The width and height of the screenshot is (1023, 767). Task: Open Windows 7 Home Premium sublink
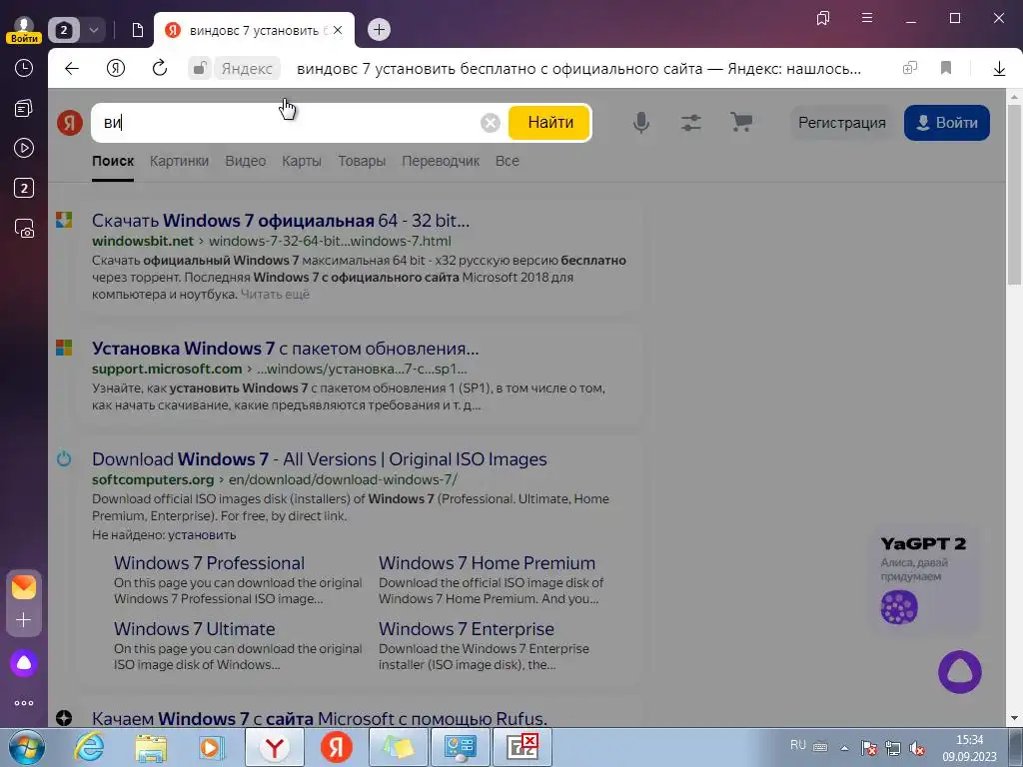click(488, 563)
